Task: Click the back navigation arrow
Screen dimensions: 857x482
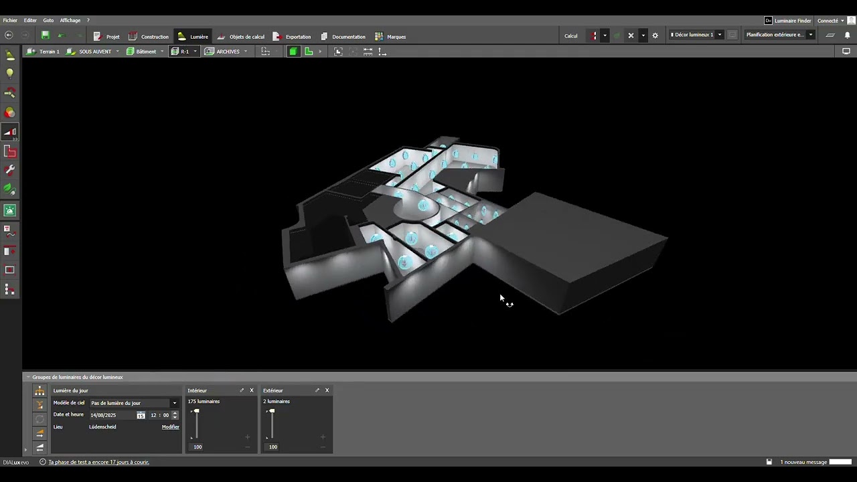Action: 9,35
